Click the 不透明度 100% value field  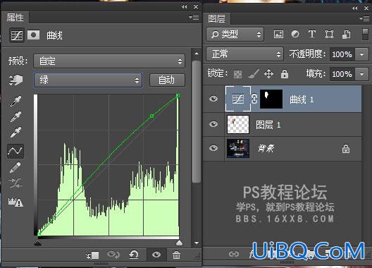point(342,54)
